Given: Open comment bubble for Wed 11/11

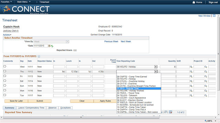Looking at the screenshot, I should tap(5, 67).
